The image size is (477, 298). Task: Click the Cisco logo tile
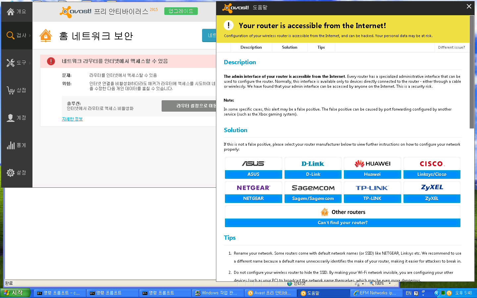point(432,164)
